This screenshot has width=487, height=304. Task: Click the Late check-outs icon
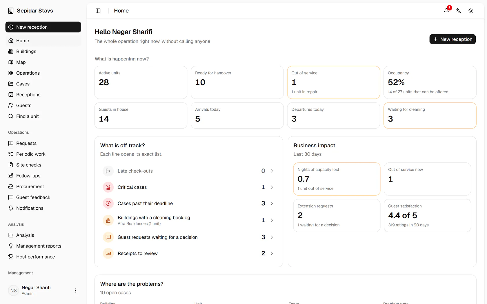pos(108,171)
